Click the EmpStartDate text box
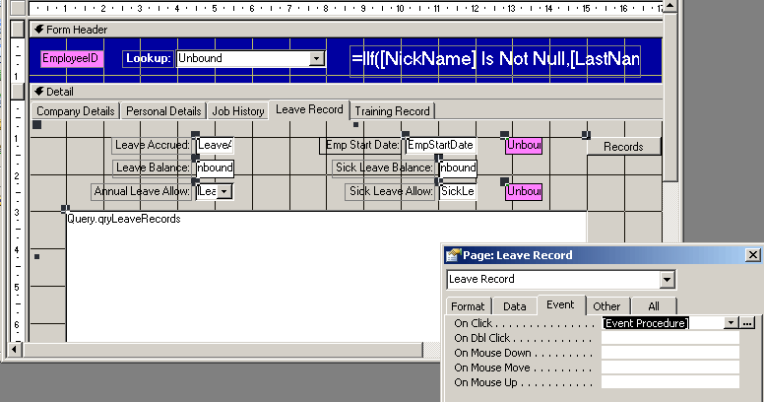 tap(440, 145)
